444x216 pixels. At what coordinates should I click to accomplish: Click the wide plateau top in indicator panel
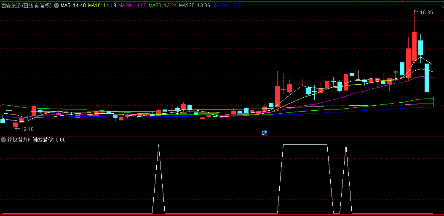coord(305,145)
